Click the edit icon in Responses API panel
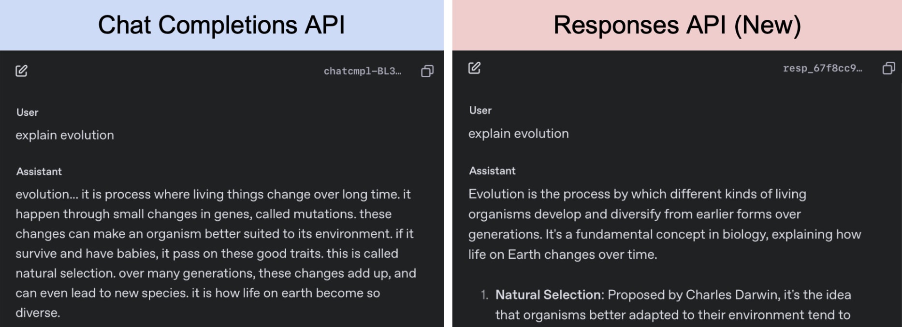 coord(474,68)
